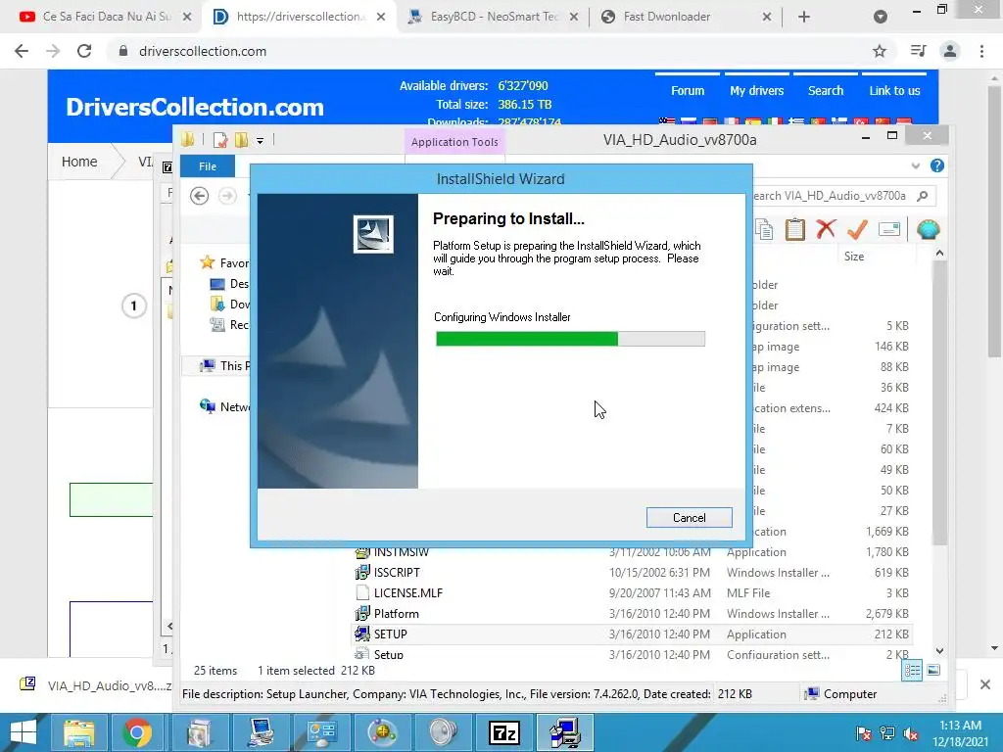Switch to details view icon

click(912, 670)
